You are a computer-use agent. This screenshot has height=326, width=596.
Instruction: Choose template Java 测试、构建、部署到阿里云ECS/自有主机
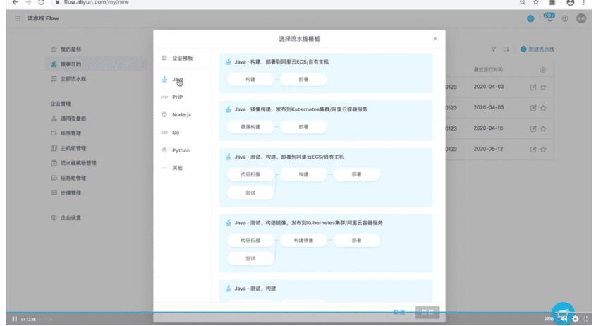326,177
